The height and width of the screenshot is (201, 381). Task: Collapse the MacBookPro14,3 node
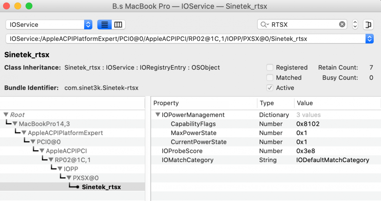coord(15,124)
